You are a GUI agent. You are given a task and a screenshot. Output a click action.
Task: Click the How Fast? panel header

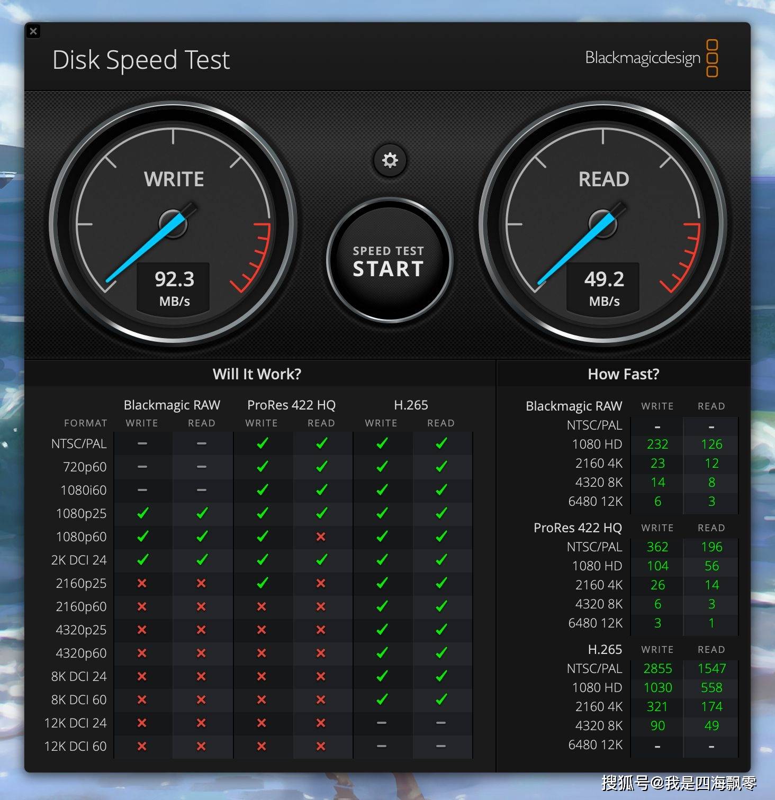tap(623, 374)
